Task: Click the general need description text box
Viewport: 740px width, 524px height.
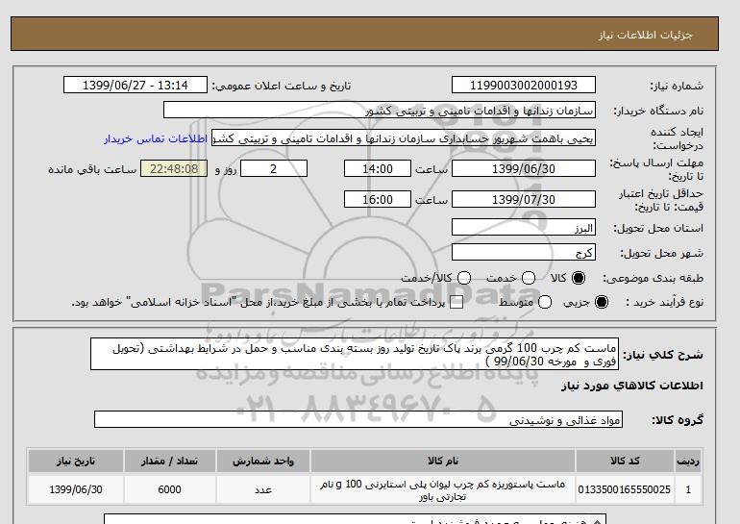Action: point(355,354)
